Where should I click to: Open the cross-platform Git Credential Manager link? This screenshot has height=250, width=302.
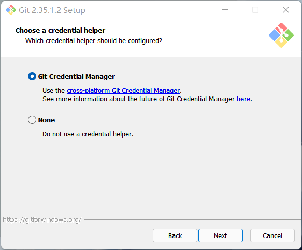[x=123, y=90]
